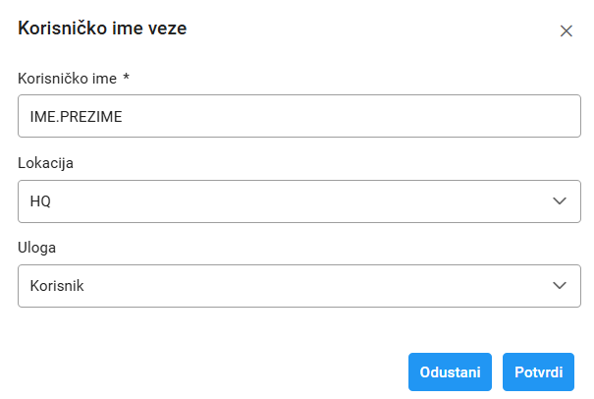The width and height of the screenshot is (594, 399).
Task: Close the Korisničko ime veze dialog
Action: [566, 30]
